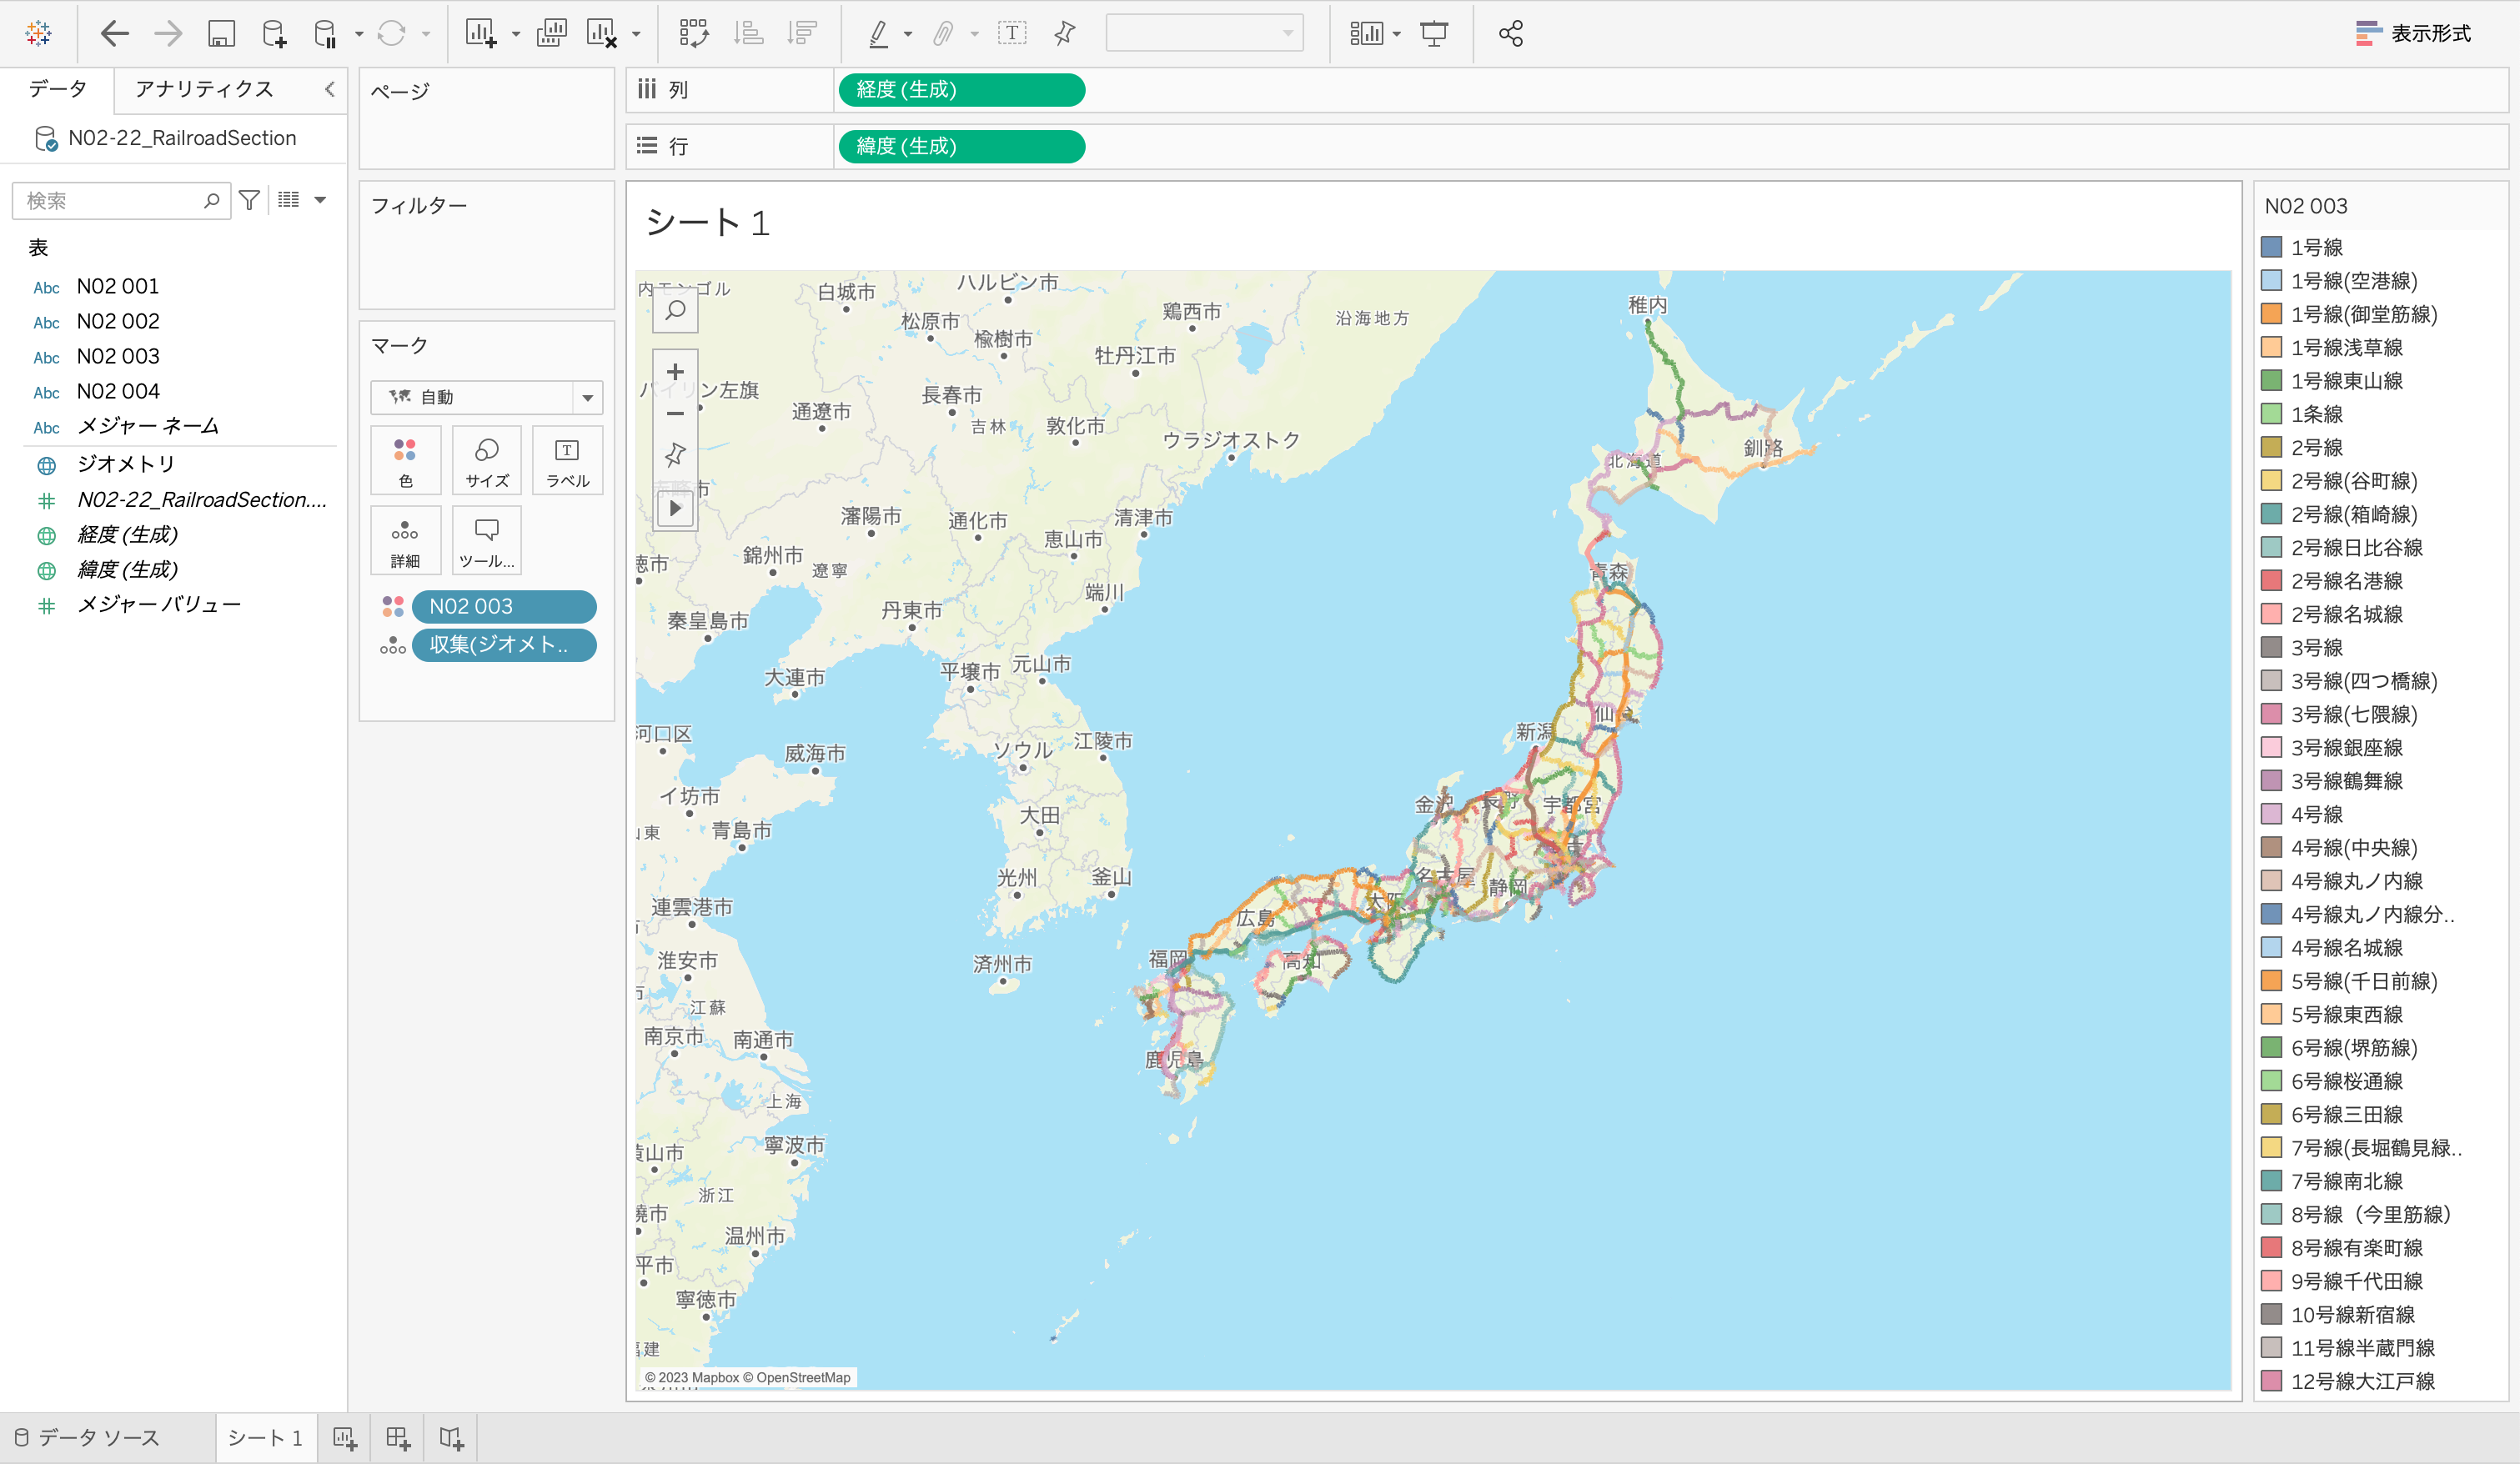Select the new data source icon
This screenshot has height=1464, width=2520.
click(274, 33)
